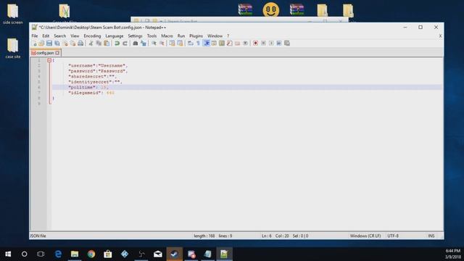
Task: Collapse the JSON block fold marker on line 1
Action: (49, 60)
